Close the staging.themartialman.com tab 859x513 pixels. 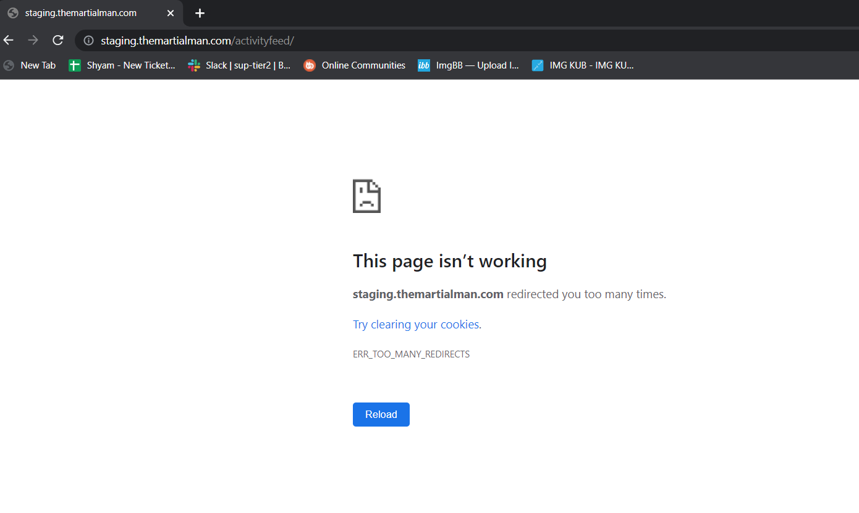[171, 13]
